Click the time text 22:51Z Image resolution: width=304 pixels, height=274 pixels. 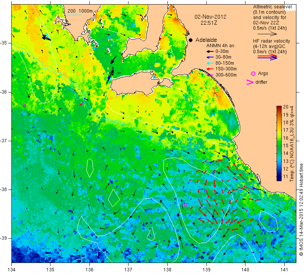209,23
